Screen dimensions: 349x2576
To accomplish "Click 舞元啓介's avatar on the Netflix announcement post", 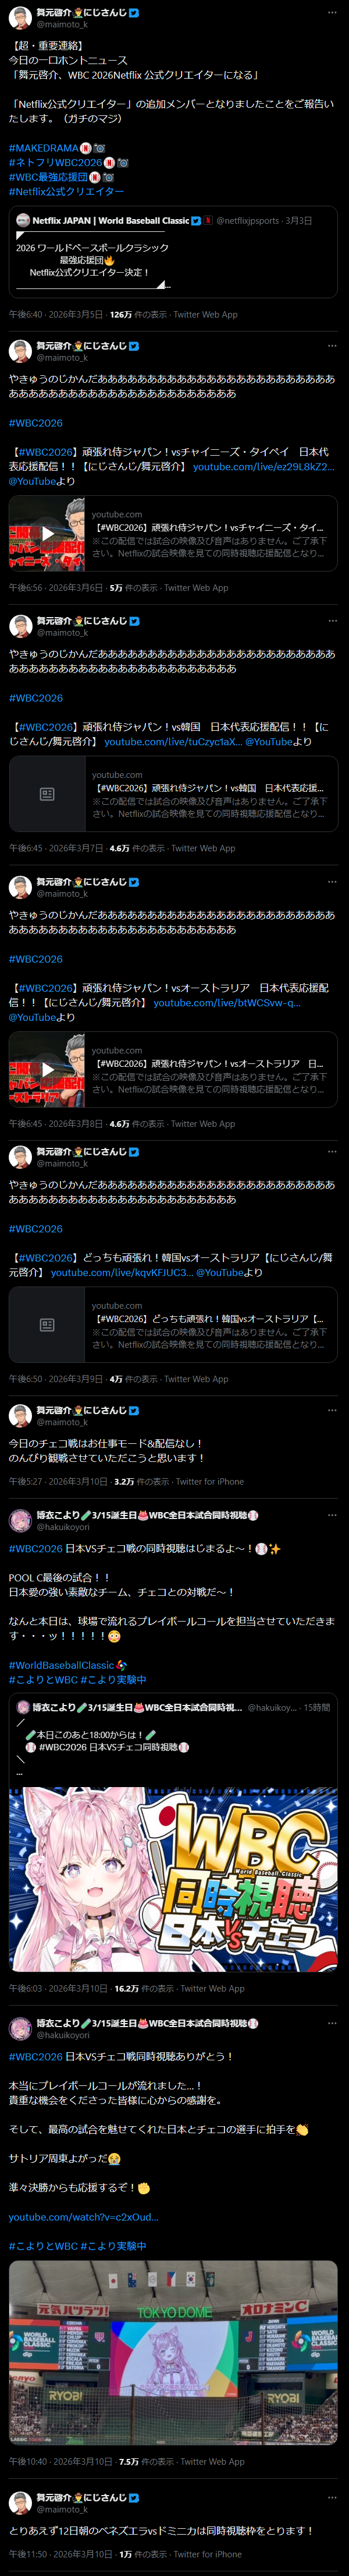I will pyautogui.click(x=20, y=18).
